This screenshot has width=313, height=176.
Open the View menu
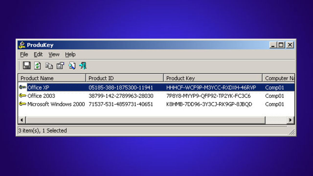(54, 54)
